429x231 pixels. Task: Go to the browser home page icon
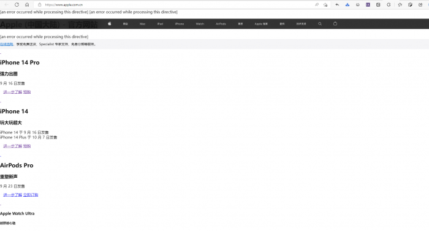pyautogui.click(x=27, y=5)
